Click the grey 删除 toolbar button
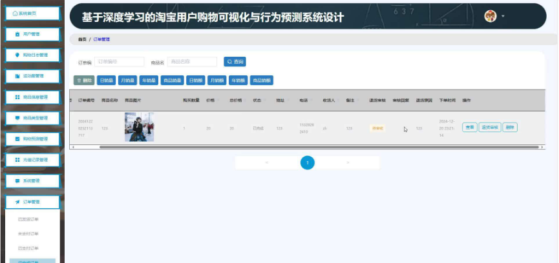Screen dimensions: 559x263 [x=84, y=81]
